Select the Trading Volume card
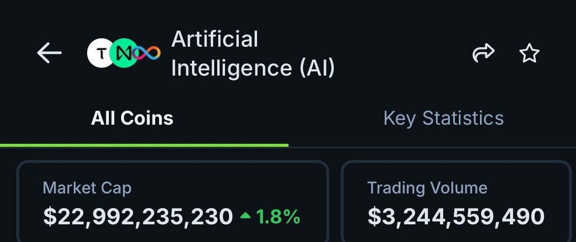Viewport: 576px width, 242px height. [458, 201]
